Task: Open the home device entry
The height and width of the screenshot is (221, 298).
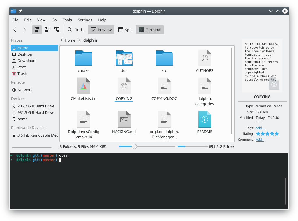Action: click(x=35, y=119)
